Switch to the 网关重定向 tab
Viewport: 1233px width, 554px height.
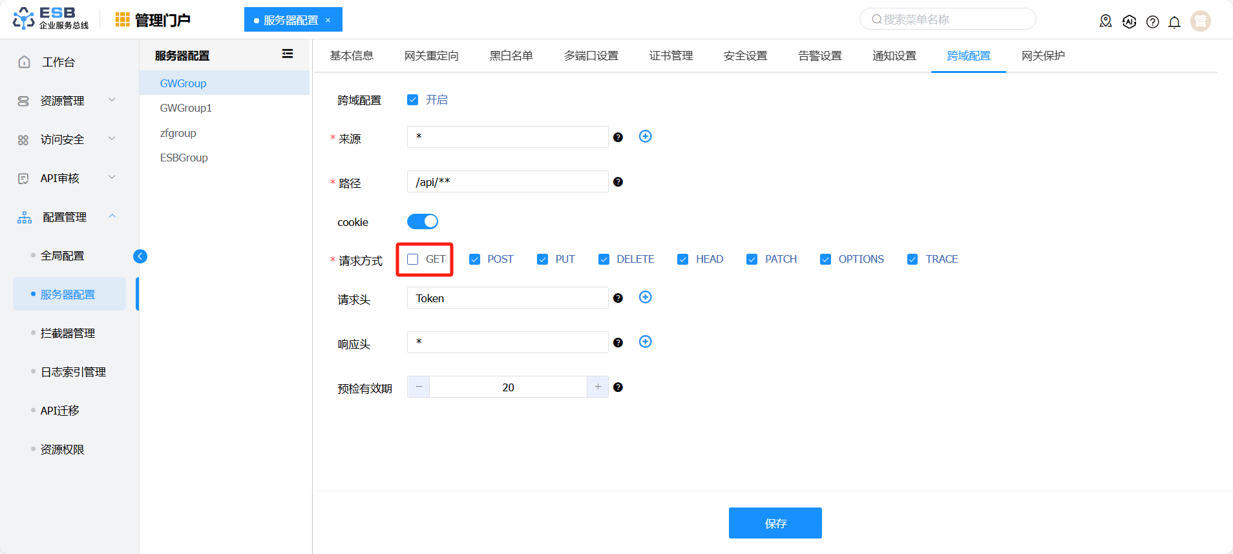(x=432, y=56)
